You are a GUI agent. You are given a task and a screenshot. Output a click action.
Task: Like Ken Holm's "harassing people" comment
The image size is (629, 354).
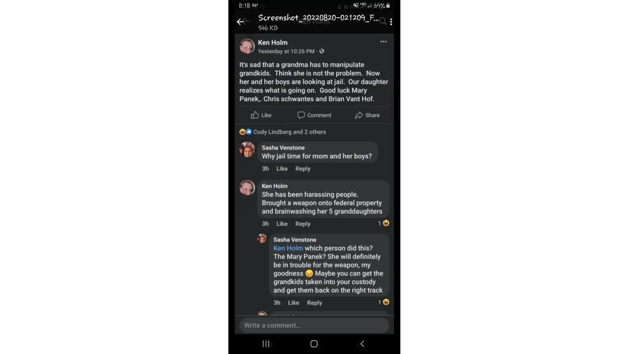[282, 224]
